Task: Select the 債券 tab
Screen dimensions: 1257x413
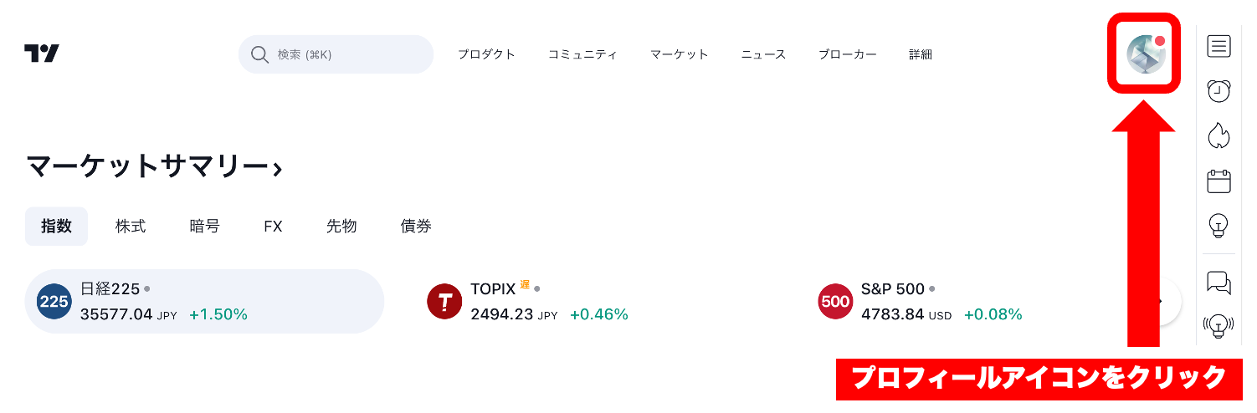Action: 416,227
